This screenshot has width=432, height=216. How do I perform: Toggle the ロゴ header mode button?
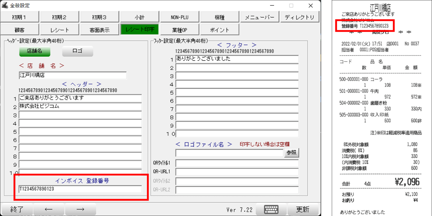pyautogui.click(x=78, y=51)
